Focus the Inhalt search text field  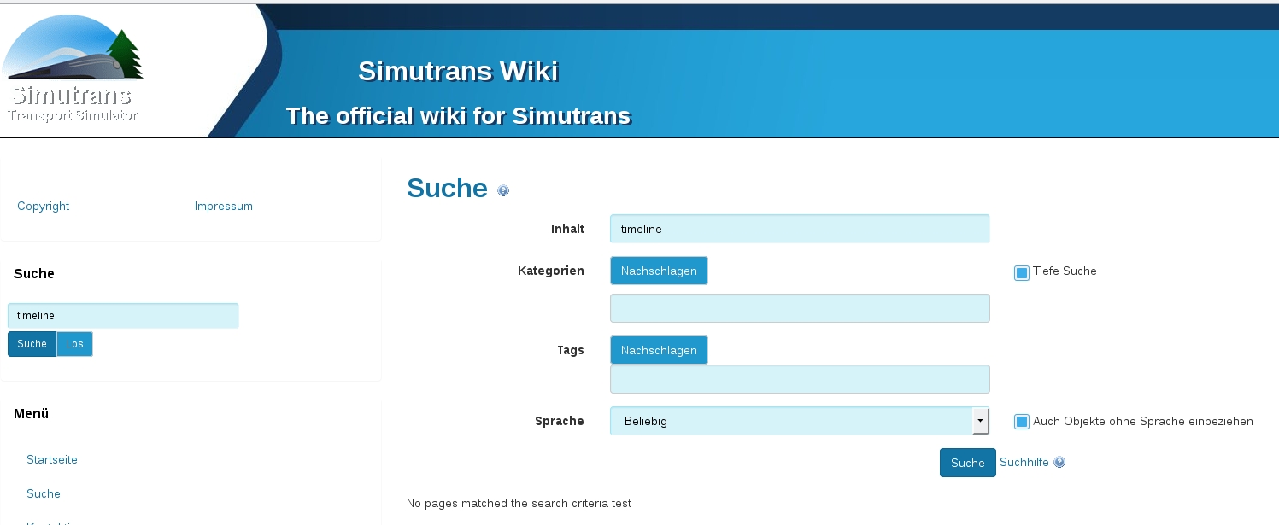tap(799, 229)
